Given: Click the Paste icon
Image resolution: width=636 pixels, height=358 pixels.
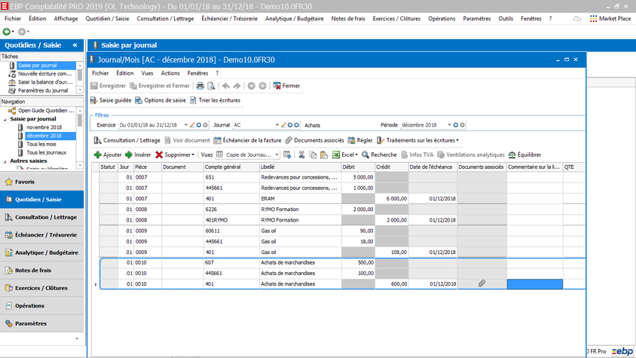Looking at the screenshot, I should tap(324, 155).
